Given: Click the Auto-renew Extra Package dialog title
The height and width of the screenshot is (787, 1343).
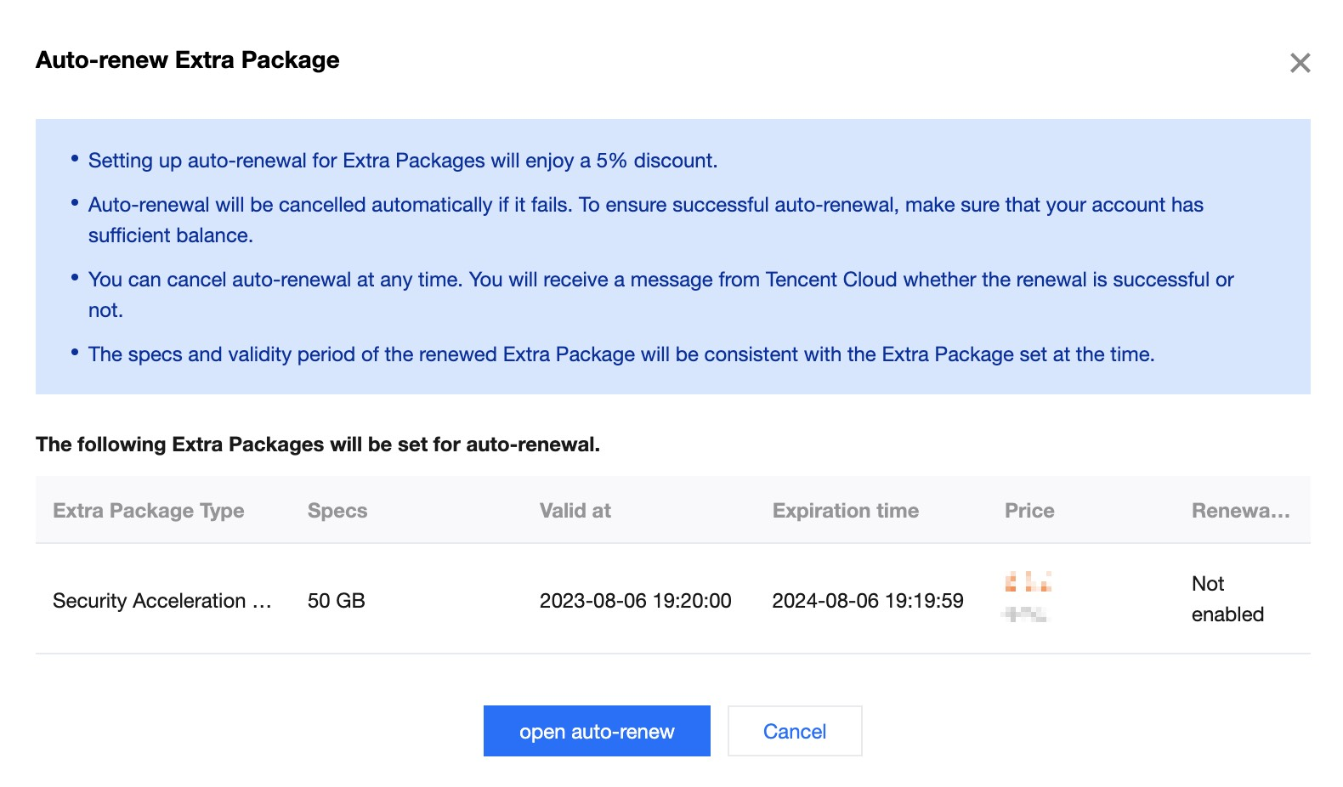Looking at the screenshot, I should 187,60.
